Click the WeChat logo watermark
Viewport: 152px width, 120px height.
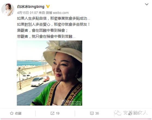pyautogui.click(x=118, y=113)
